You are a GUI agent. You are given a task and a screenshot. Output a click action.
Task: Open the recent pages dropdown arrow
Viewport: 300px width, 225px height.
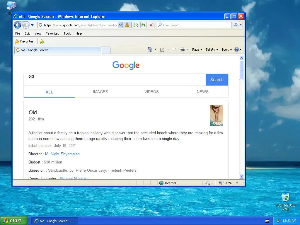[32, 25]
